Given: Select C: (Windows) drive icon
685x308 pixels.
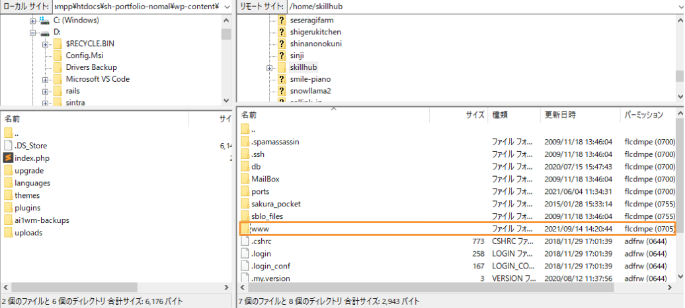Looking at the screenshot, I should point(44,20).
